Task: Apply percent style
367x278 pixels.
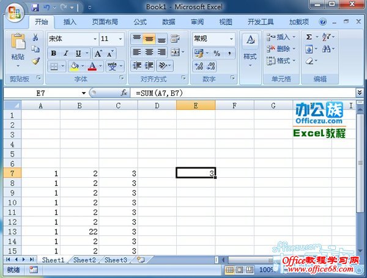Action: click(x=217, y=54)
